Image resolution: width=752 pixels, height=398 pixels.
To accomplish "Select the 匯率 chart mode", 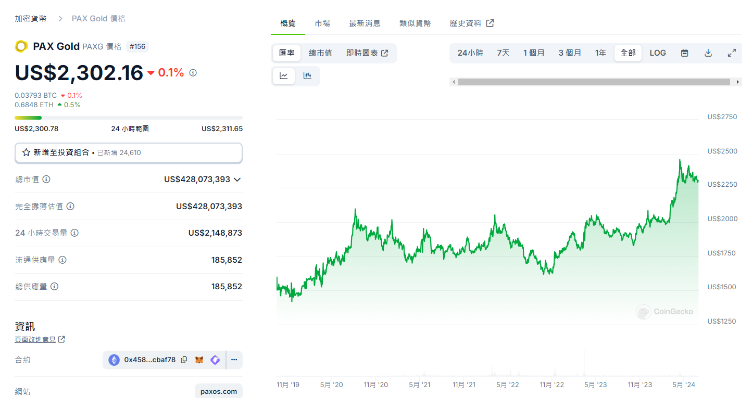I will [x=287, y=53].
